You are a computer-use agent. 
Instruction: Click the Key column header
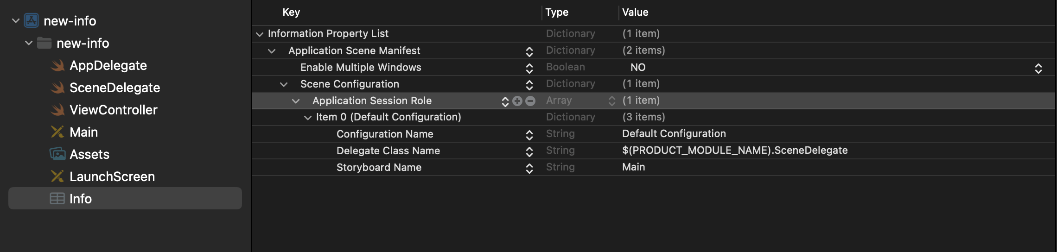tap(291, 13)
